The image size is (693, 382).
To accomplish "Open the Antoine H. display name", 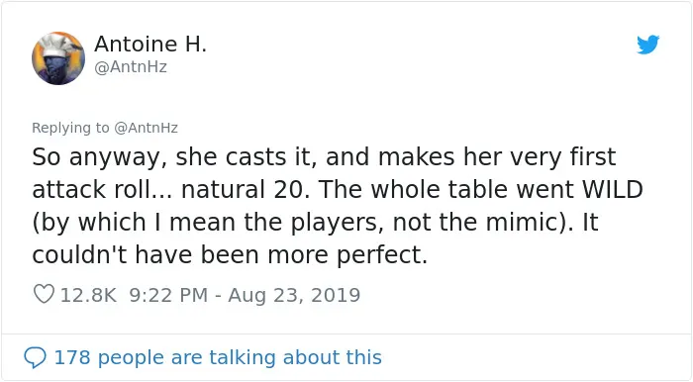I will 150,44.
